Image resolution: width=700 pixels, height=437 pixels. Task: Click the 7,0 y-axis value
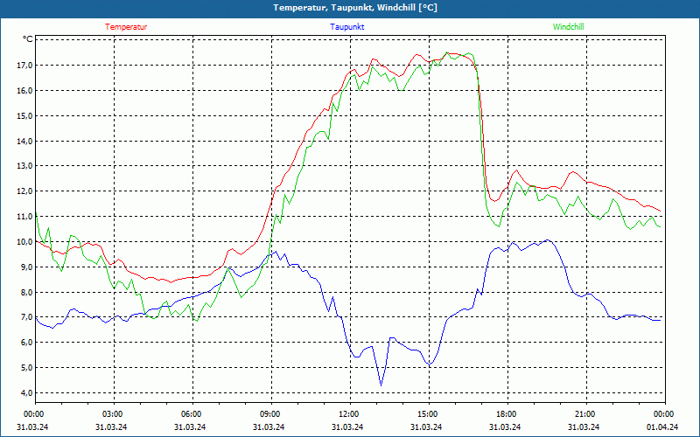(x=27, y=317)
